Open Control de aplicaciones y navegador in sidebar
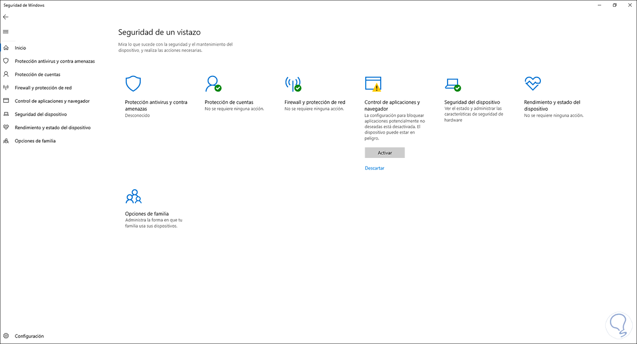Screen dimensions: 637x344 [x=52, y=101]
